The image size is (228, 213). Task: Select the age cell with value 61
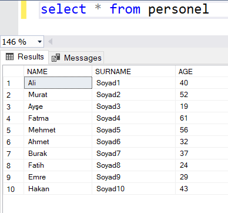click(x=202, y=118)
